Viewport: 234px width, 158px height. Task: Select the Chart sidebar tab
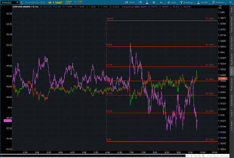click(232, 71)
